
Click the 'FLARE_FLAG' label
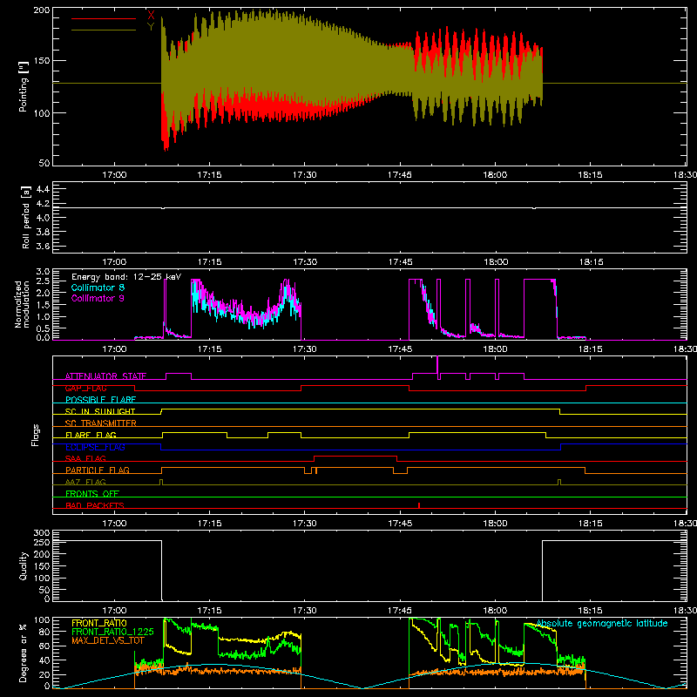(91, 435)
